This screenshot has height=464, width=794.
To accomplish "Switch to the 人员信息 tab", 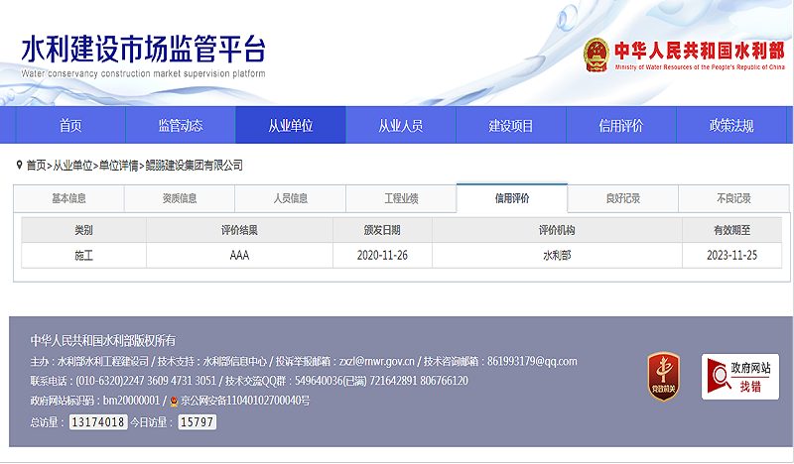I will (290, 198).
